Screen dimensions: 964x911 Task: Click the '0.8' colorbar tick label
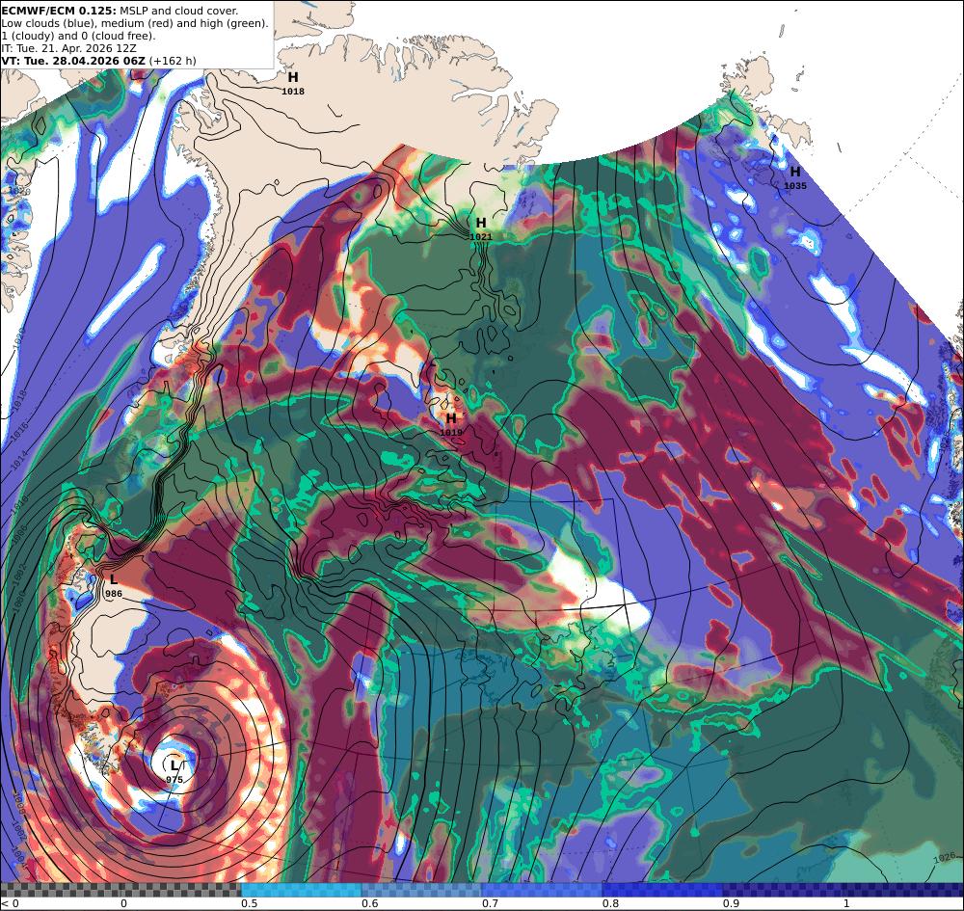click(610, 903)
